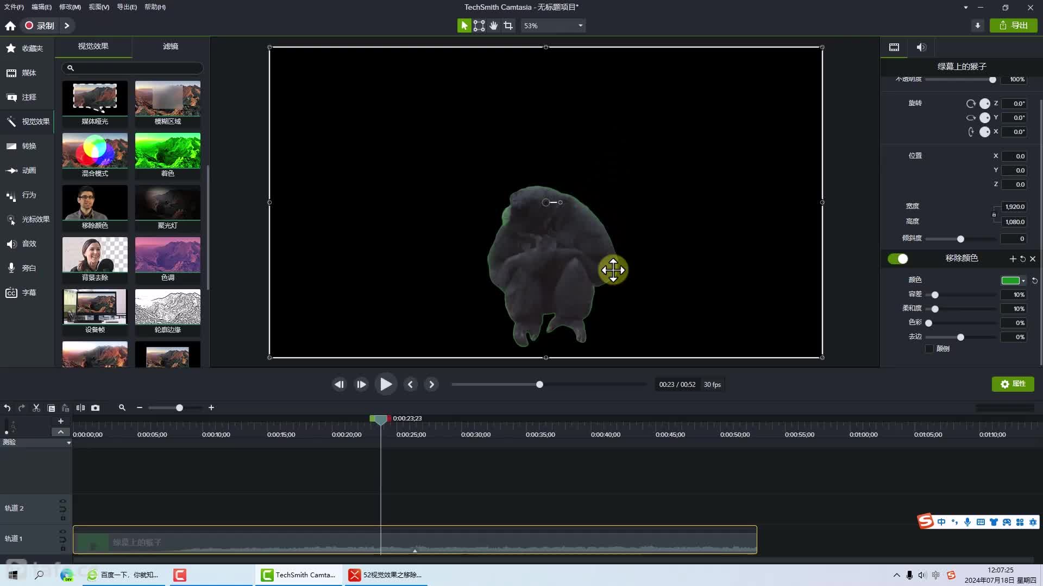
Task: Open Voice Narration (旁白) panel
Action: [x=27, y=268]
